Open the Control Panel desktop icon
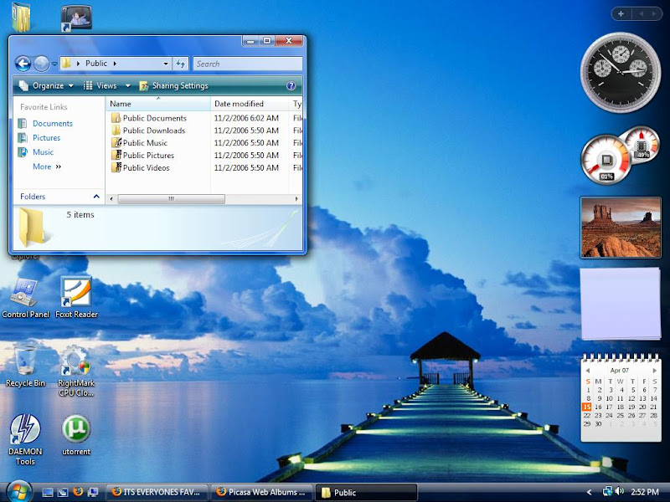 25,295
